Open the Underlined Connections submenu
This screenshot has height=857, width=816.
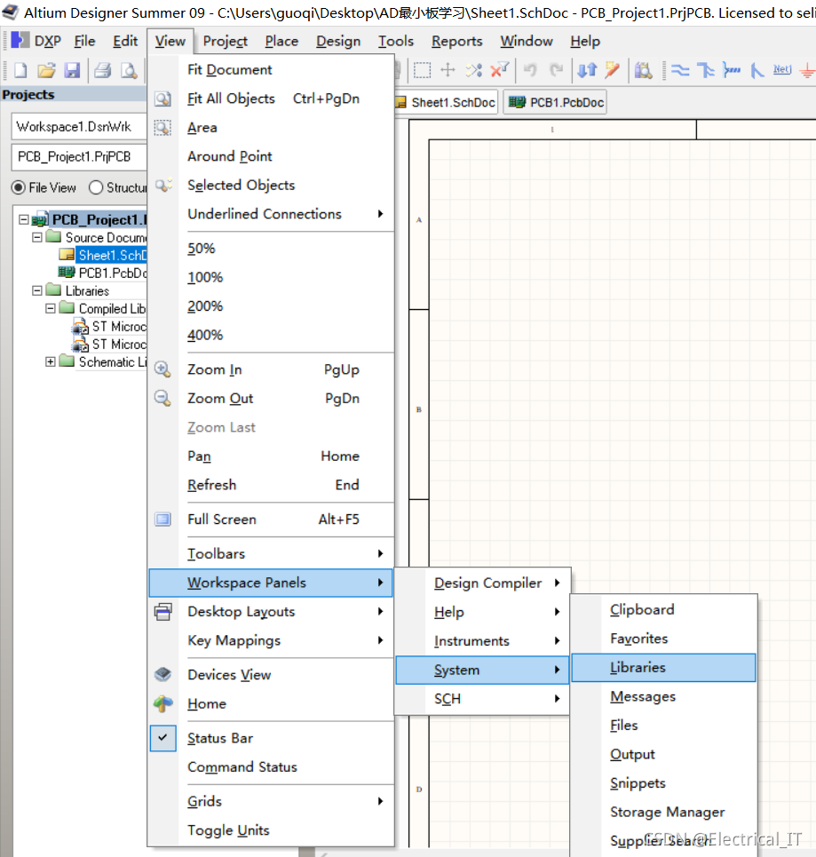272,214
